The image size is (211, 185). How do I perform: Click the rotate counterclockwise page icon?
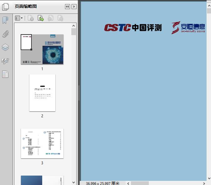[50, 18]
